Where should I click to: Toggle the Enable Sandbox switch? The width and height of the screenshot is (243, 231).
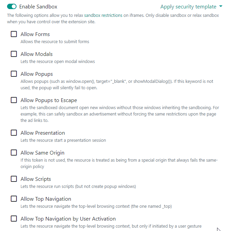tap(12, 7)
